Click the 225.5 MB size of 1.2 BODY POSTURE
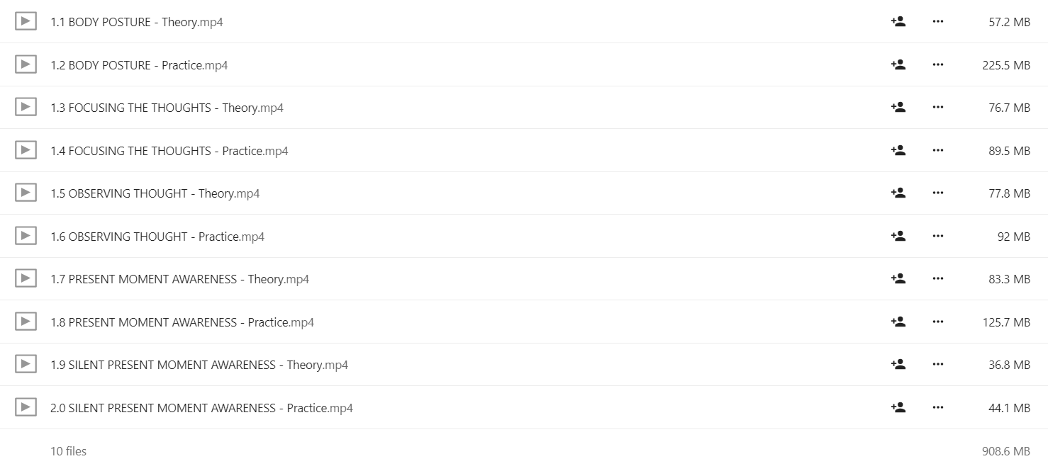This screenshot has width=1048, height=471. coord(1006,65)
